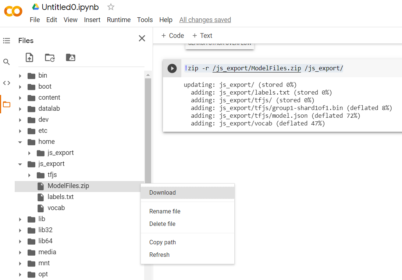The height and width of the screenshot is (280, 402).
Task: Open the Table of contents sidebar icon
Action: tap(7, 41)
